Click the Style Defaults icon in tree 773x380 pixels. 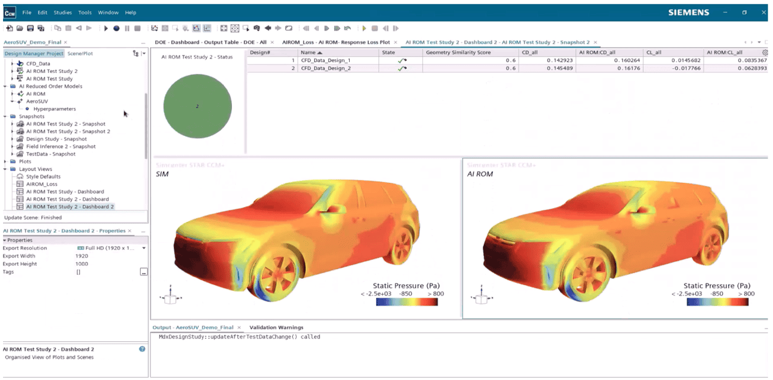20,177
